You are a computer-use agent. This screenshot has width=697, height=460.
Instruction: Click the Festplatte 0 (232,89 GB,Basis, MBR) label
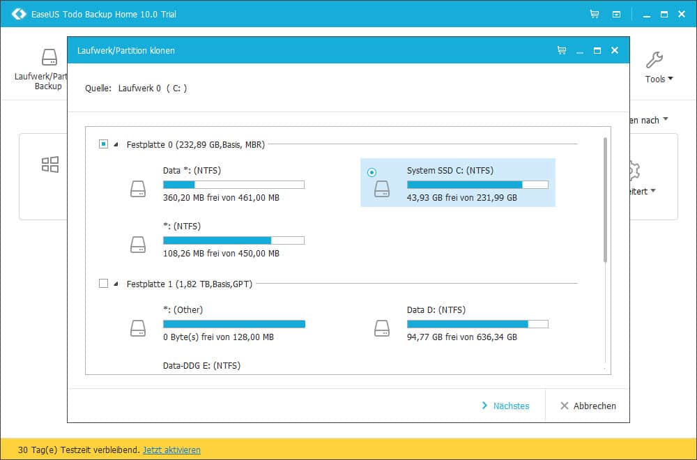click(196, 144)
